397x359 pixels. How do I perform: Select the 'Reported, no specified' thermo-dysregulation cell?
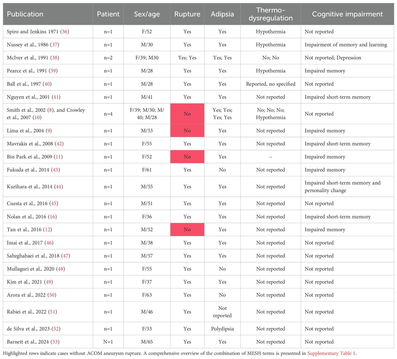click(271, 84)
